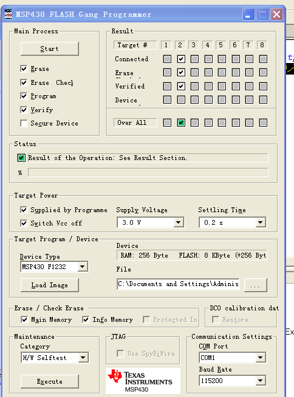Toggle the Erase Check option

coord(24,82)
